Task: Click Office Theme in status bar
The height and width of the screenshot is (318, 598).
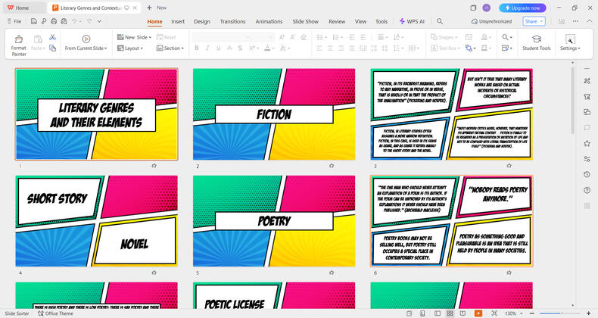Action: click(x=56, y=313)
